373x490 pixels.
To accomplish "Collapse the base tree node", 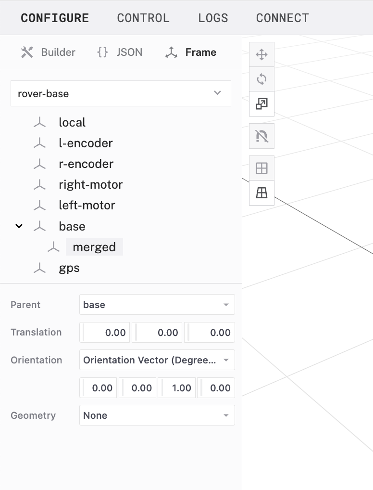I will (x=19, y=226).
